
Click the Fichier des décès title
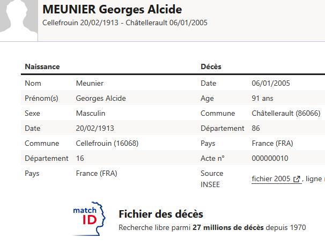pyautogui.click(x=161, y=214)
